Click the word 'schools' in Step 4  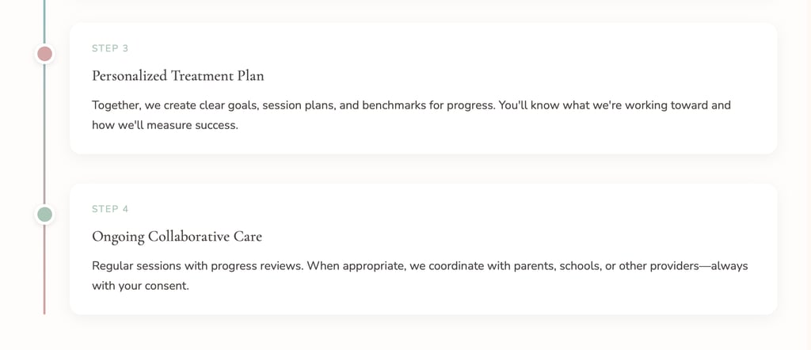point(581,266)
